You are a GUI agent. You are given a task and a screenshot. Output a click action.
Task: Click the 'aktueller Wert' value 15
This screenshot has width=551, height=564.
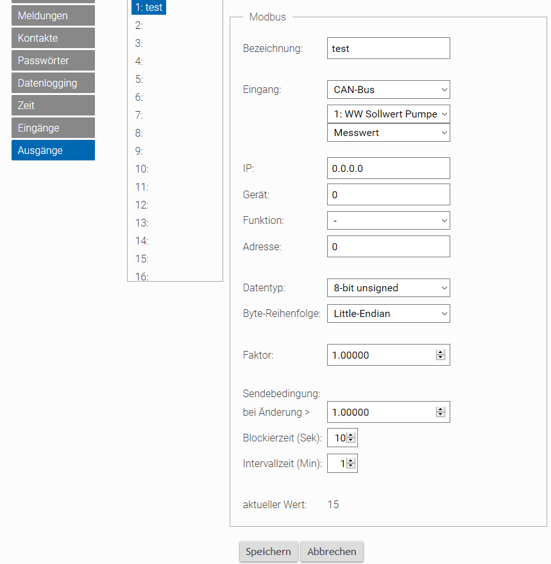pos(333,504)
